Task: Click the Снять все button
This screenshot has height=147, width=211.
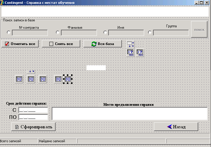Action: tap(61, 44)
